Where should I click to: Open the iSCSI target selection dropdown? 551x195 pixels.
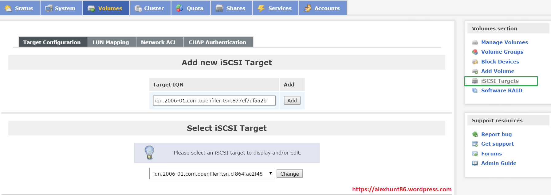point(212,174)
